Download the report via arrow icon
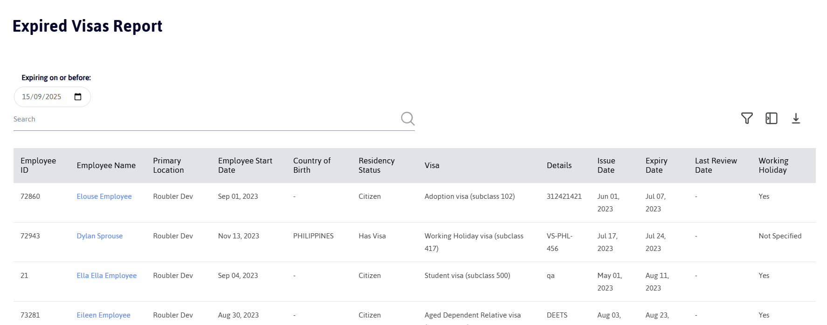The image size is (827, 325). [x=796, y=118]
